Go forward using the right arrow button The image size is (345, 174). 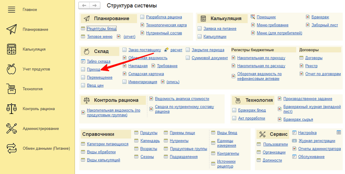click(95, 6)
